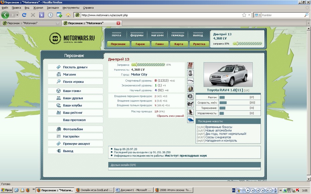Image resolution: width=311 pixels, height=194 pixels.
Task: Click the RU language indicator
Action: (x=233, y=190)
